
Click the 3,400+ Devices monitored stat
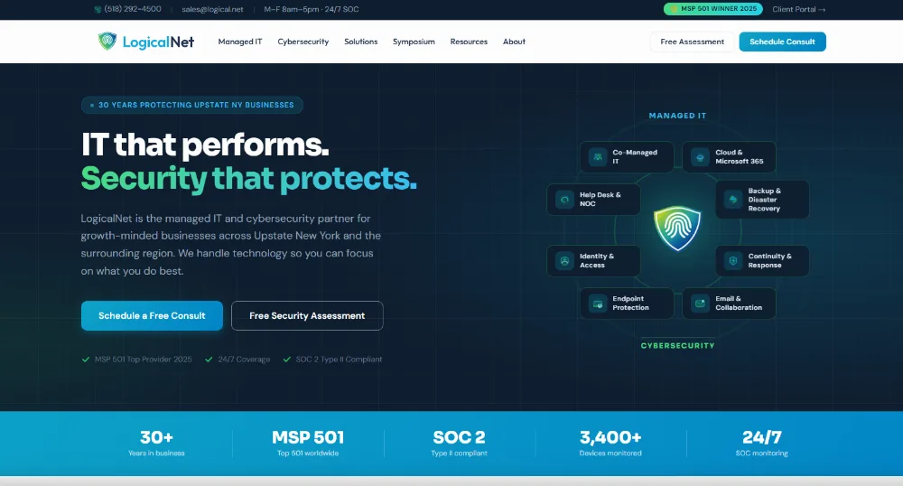610,444
